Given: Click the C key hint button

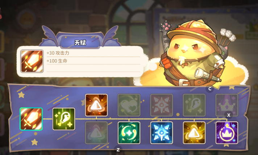Looking at the screenshot, I should (209, 89).
